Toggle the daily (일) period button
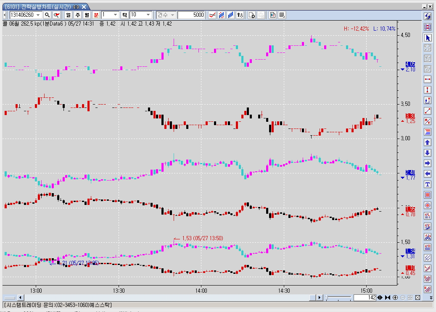The height and width of the screenshot is (312, 436). point(69,15)
